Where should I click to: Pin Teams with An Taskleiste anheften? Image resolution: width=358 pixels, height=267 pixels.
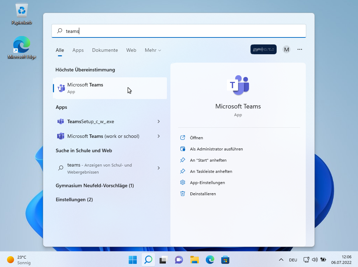click(x=211, y=171)
